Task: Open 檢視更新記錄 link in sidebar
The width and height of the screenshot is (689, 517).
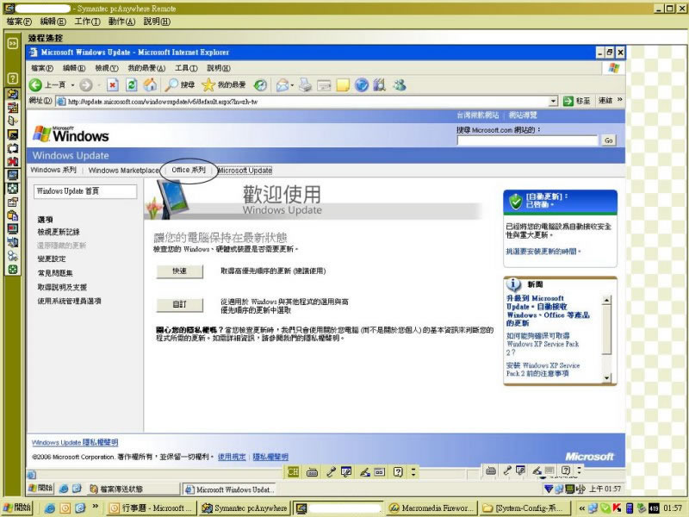Action: pos(59,232)
